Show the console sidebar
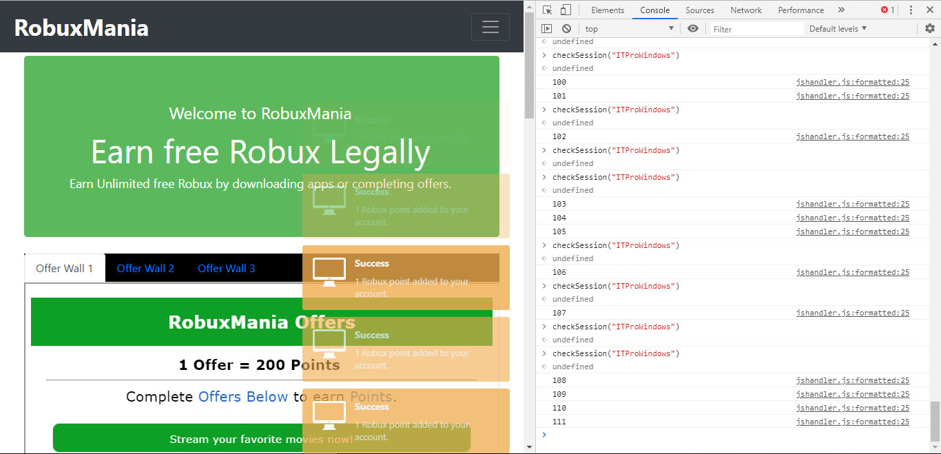941x454 pixels. pos(546,28)
